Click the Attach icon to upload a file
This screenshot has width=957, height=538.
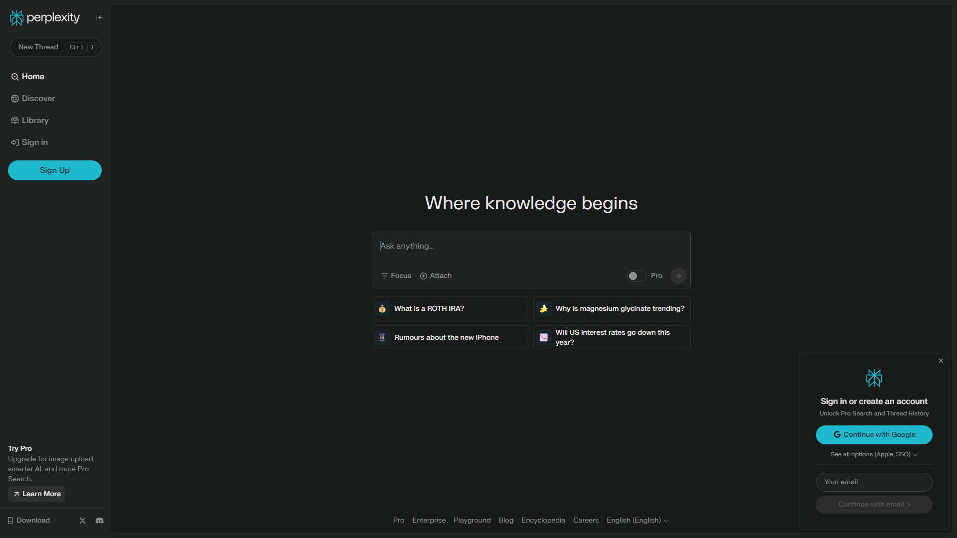[x=423, y=275]
